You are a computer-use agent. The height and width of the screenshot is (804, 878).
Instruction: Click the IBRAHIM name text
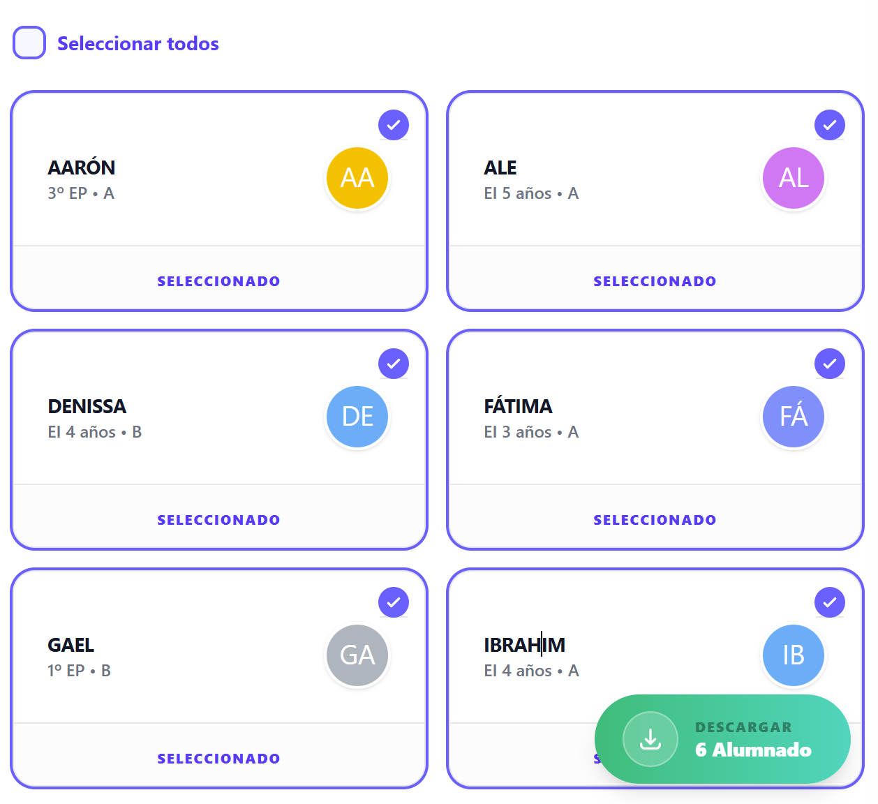524,645
